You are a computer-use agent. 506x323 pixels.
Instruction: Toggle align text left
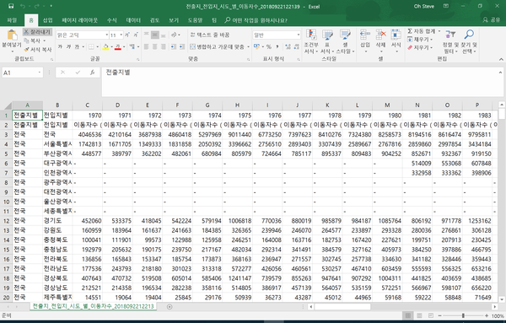(x=146, y=46)
